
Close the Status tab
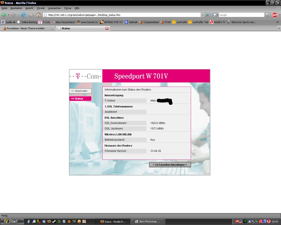click(107, 28)
